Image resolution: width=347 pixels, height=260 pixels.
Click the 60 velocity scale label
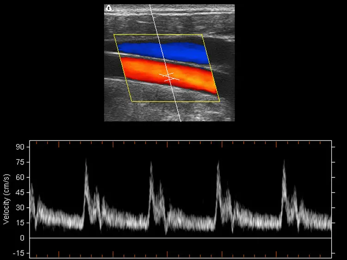click(20, 177)
